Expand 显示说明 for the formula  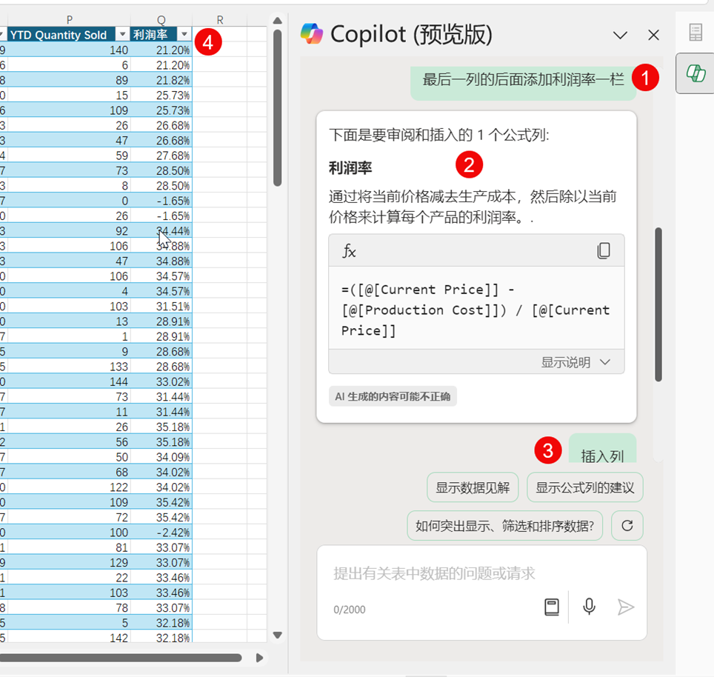point(575,362)
